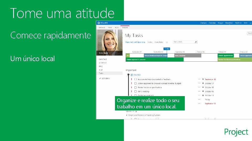The height and width of the screenshot is (141, 252).
Task: Open Sites in the top bar
Action: coord(246,23)
